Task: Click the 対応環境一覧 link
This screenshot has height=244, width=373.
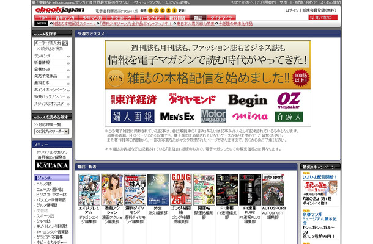Action: point(48,124)
